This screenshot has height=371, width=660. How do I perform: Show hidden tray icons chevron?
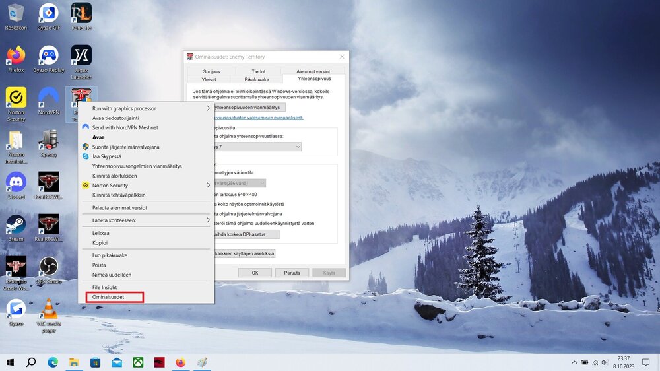574,362
